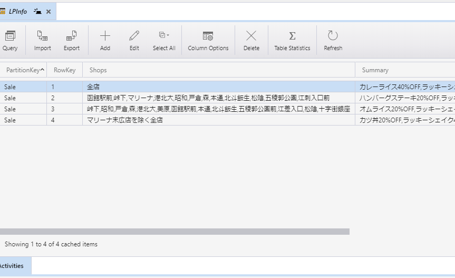Open the Activities tab
Viewport: 455px width, 278px height.
(x=12, y=266)
